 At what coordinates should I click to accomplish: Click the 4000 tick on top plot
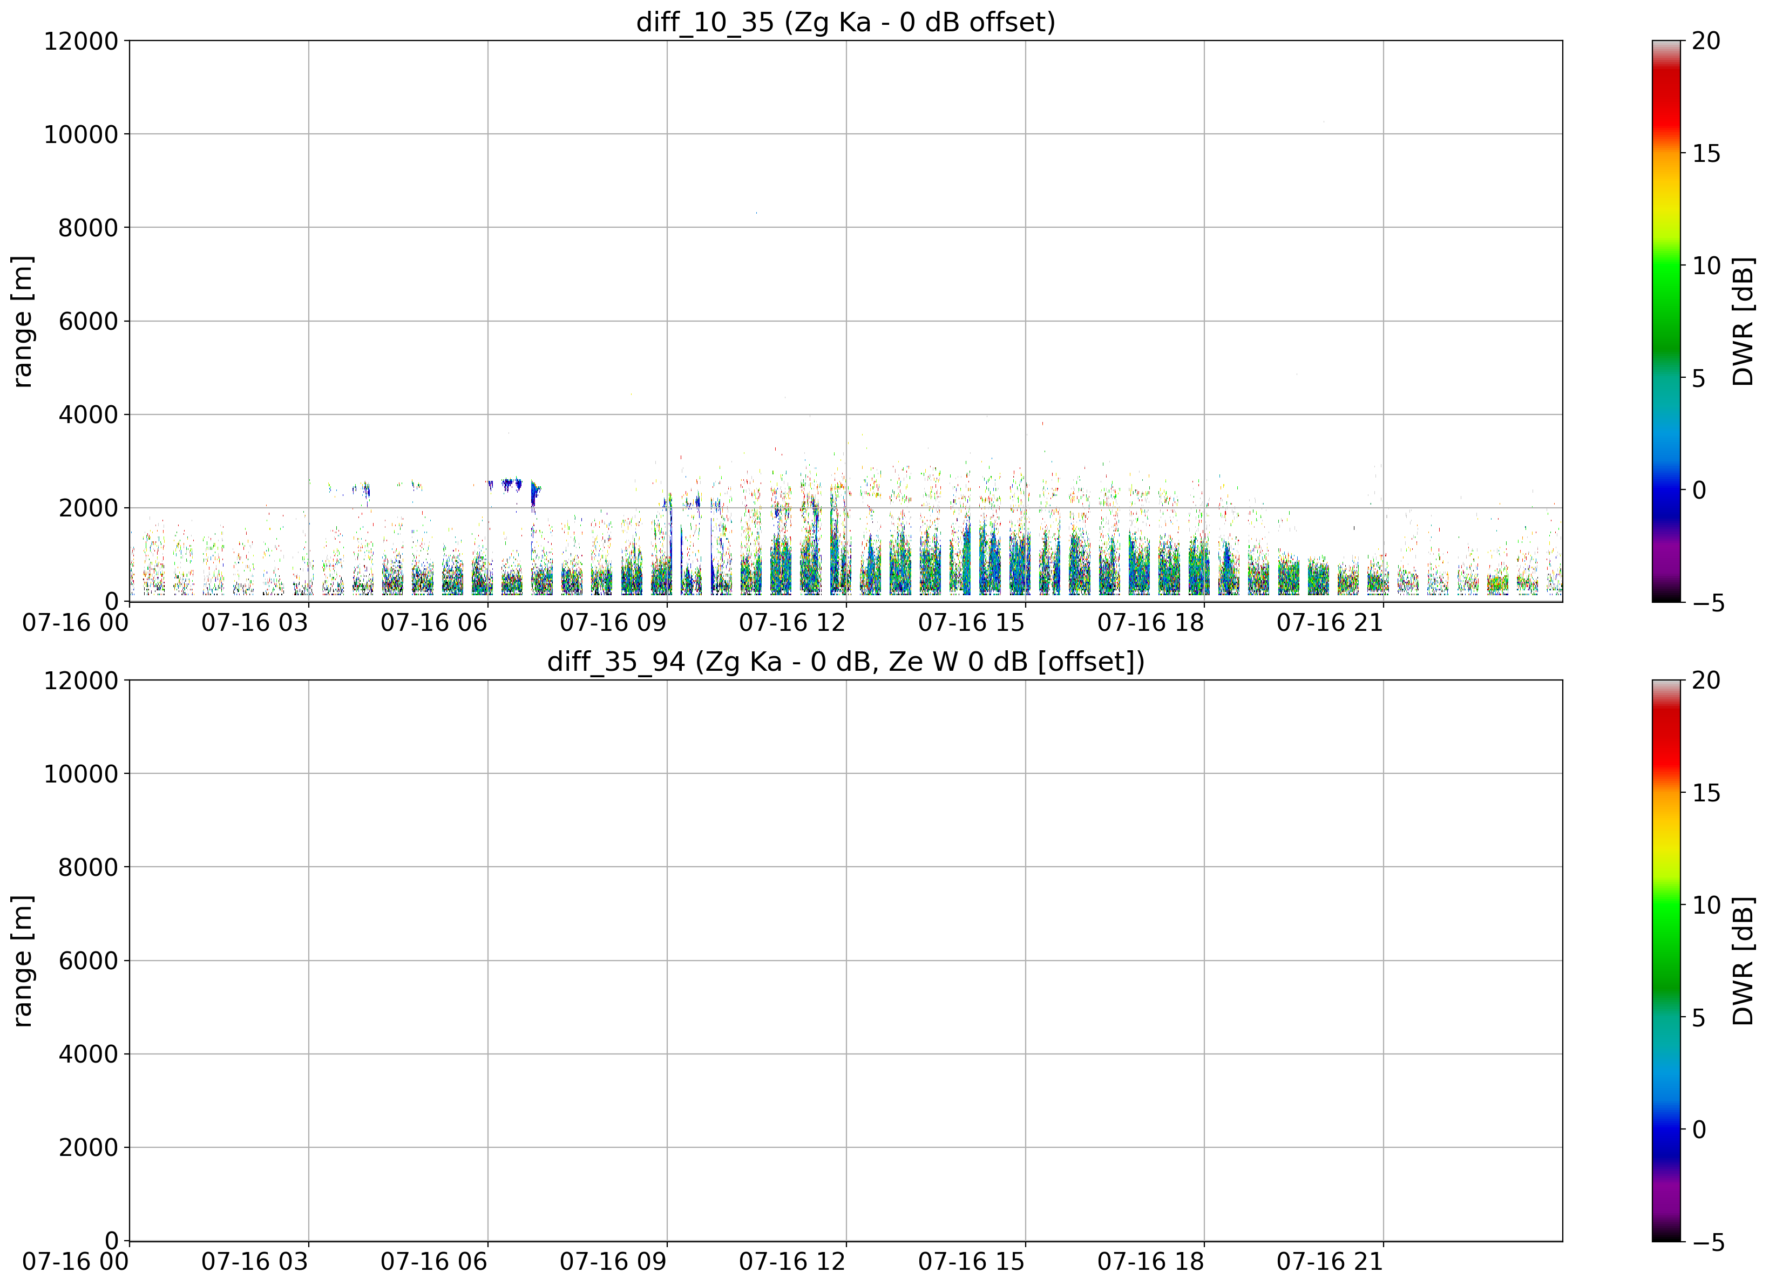point(88,415)
